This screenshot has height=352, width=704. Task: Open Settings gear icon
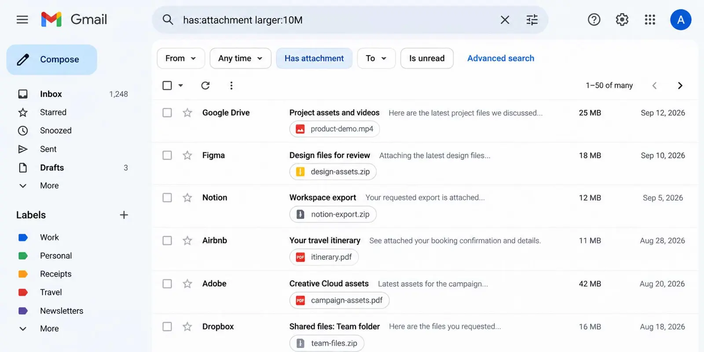coord(622,19)
